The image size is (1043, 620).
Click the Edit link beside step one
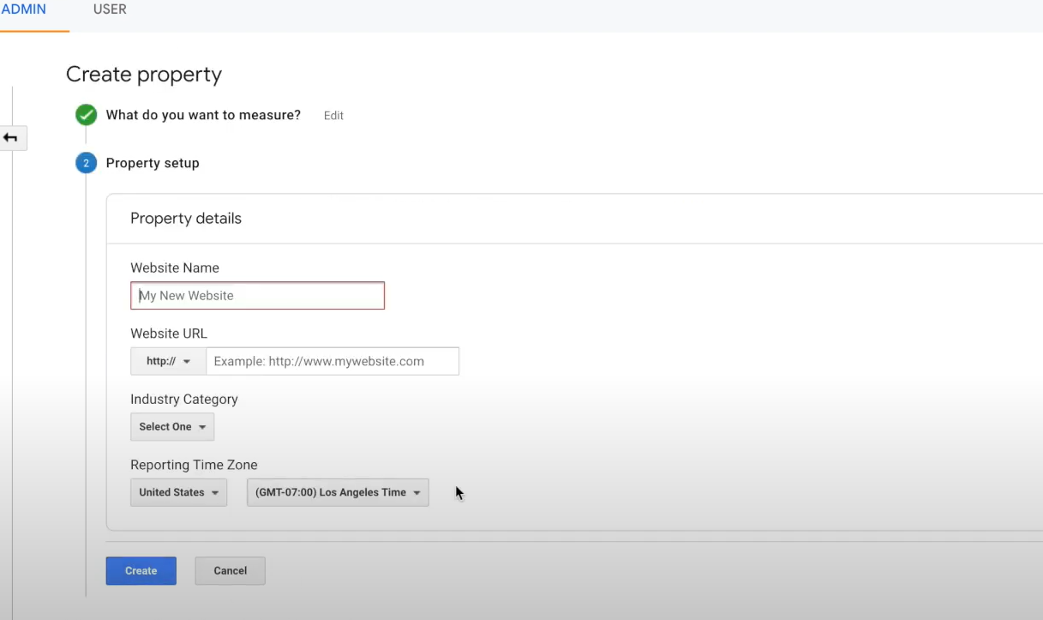click(x=333, y=116)
